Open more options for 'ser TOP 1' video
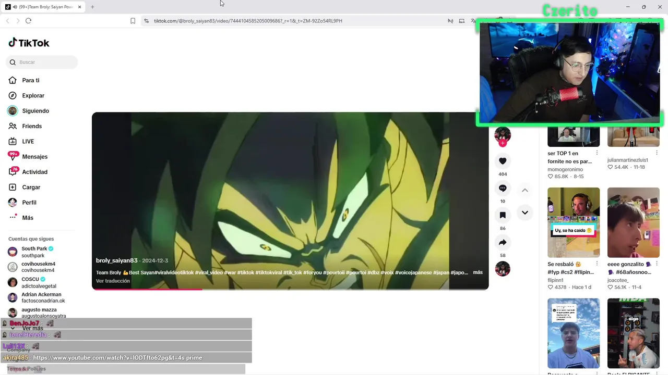This screenshot has width=668, height=375. [x=597, y=154]
